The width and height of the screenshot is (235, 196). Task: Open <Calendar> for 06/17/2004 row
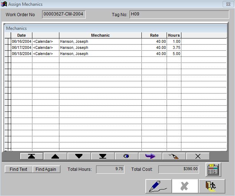46,47
